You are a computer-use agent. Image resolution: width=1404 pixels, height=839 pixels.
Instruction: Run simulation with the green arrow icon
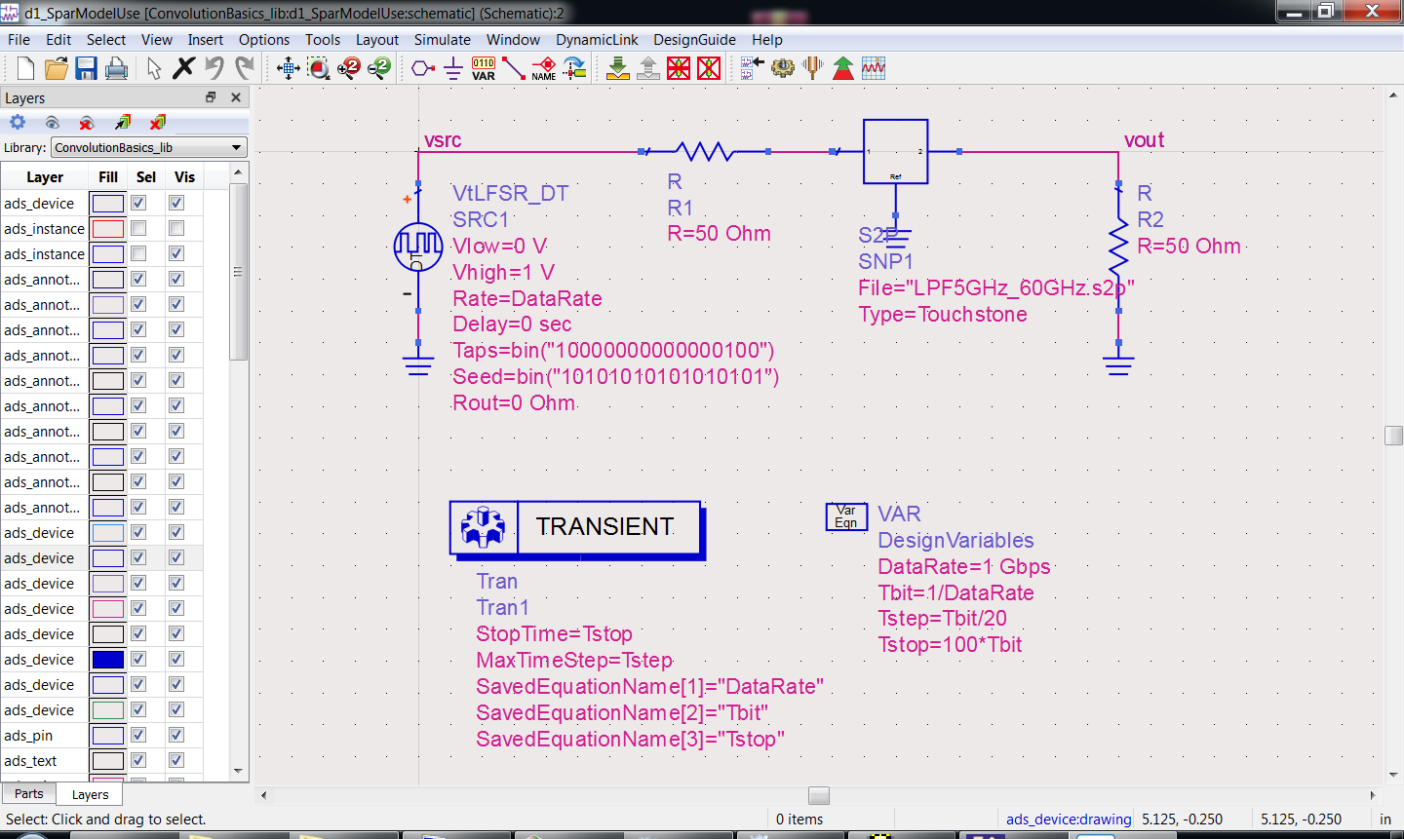coord(842,68)
